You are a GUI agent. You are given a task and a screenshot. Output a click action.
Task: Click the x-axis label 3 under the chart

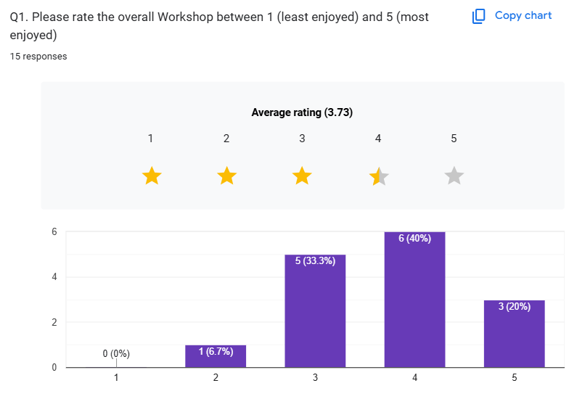point(315,378)
